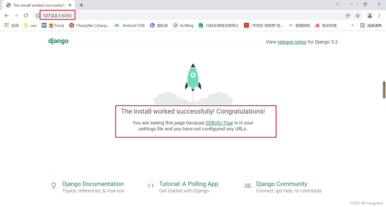Open the tab search dropdown arrow
Viewport: 386px width, 207px height.
coord(337,4)
